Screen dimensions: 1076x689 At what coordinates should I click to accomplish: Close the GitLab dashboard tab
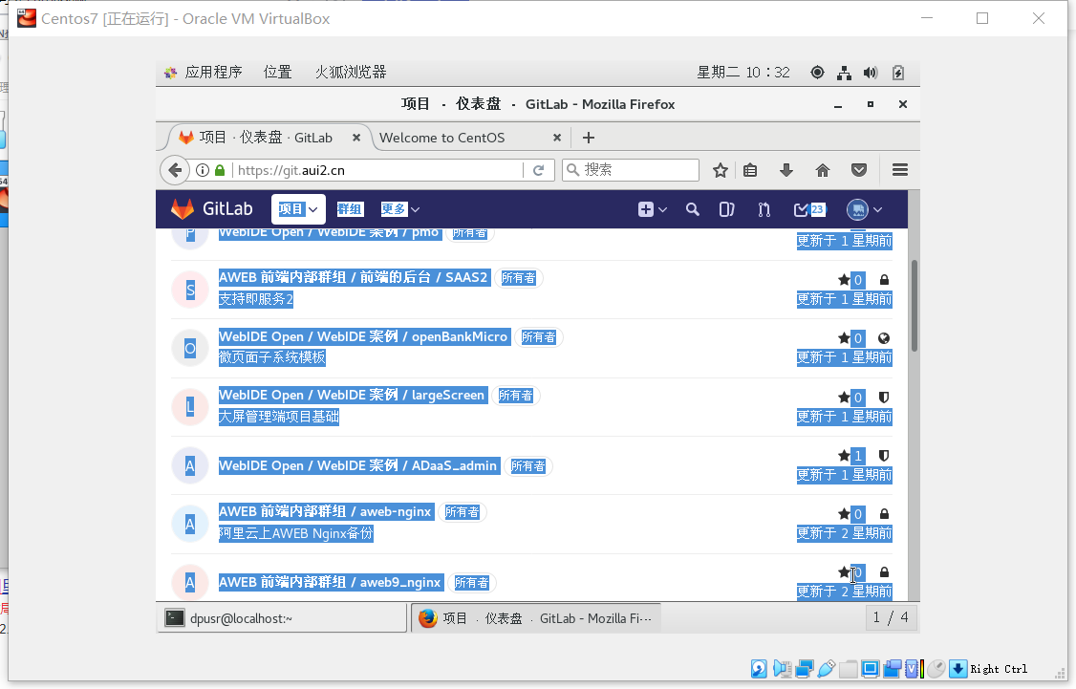(356, 138)
